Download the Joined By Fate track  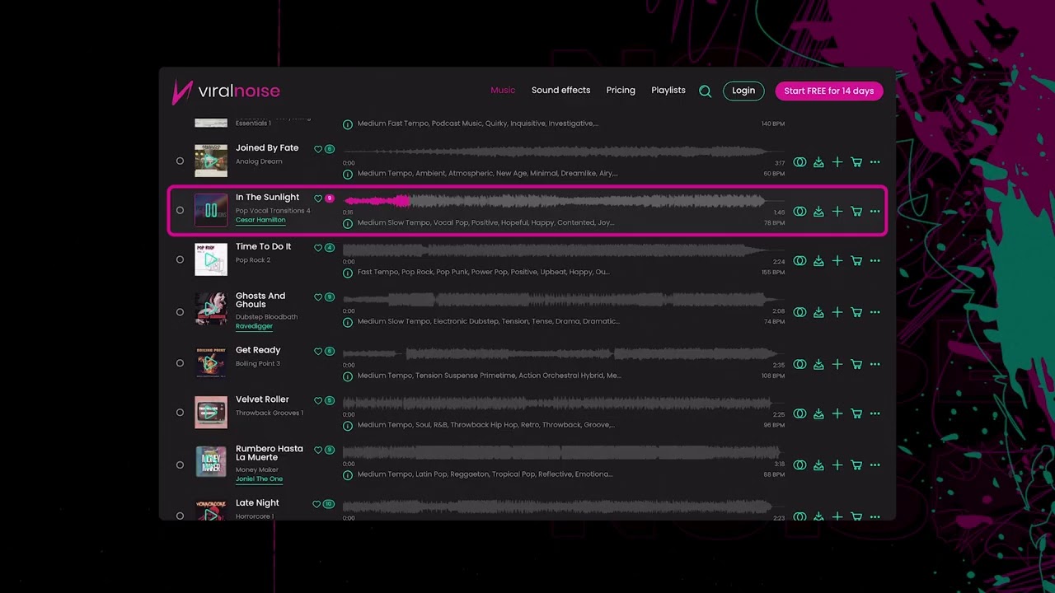coord(818,162)
